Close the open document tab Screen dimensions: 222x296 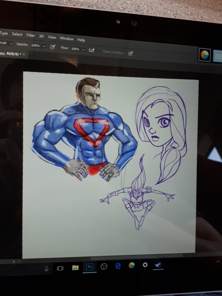point(24,54)
